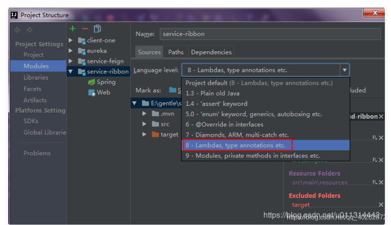Viewport: 391px width, 225px height.
Task: Choose 6 - @Override in interfaces
Action: pyautogui.click(x=265, y=125)
